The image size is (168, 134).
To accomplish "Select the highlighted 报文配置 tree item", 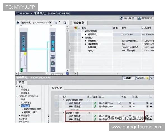I will pos(25,106).
